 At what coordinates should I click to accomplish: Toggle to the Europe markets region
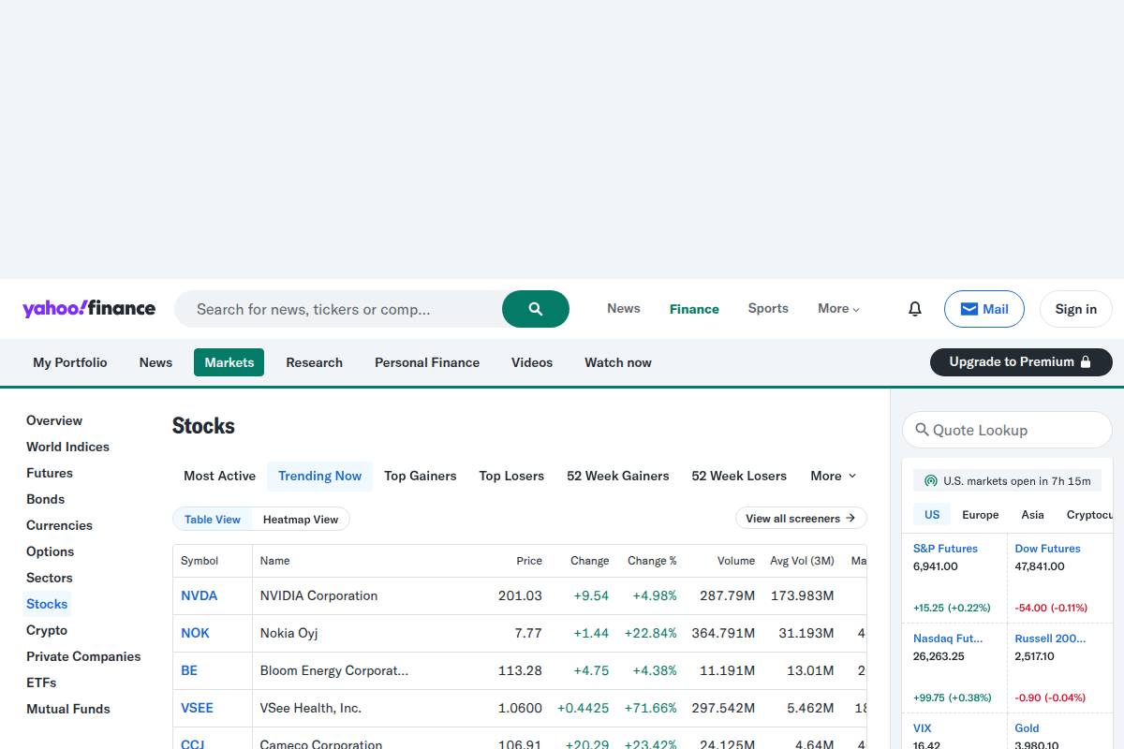click(x=980, y=514)
